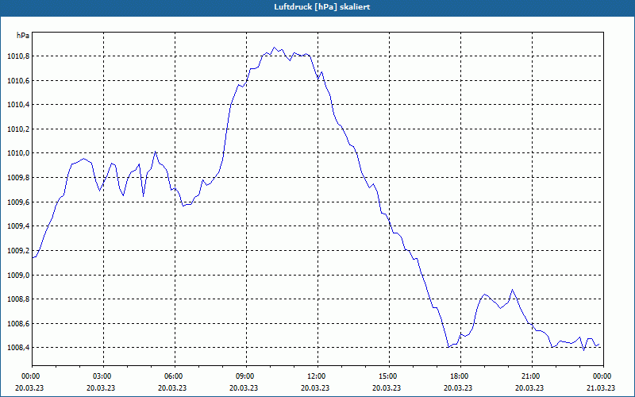Click the 1008,6 y-axis label

click(18, 324)
